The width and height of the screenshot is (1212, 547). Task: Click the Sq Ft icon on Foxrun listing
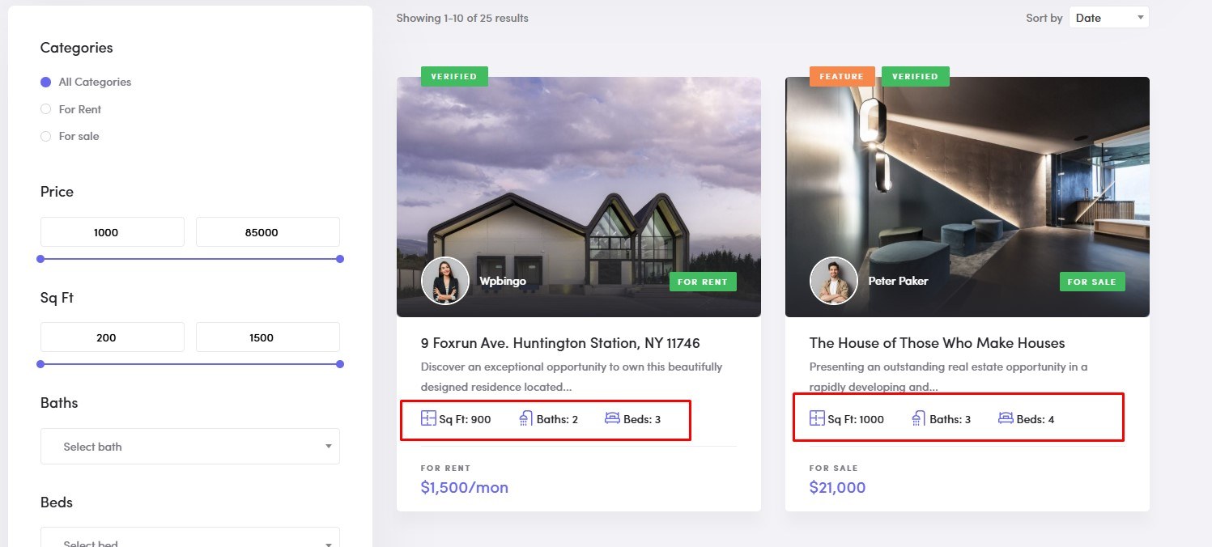[428, 418]
